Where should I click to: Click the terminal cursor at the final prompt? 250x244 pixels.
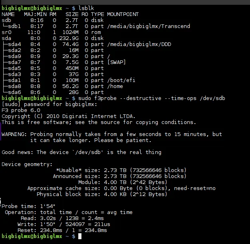(x=80, y=236)
